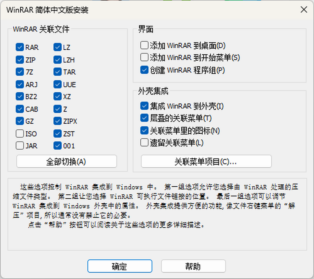Disable the 001 file association
314x279 pixels.
click(x=57, y=146)
